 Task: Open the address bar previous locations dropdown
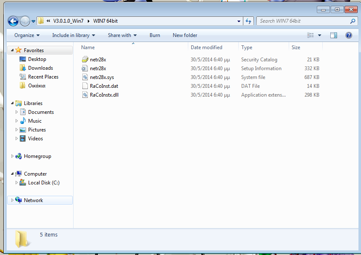(x=239, y=21)
